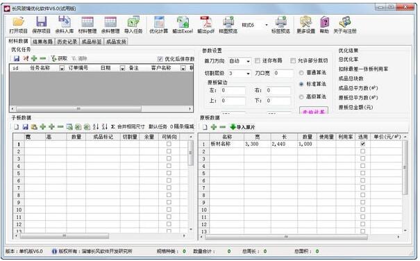Uncheck 选用 checkbox for 板材名称 row

(362, 144)
